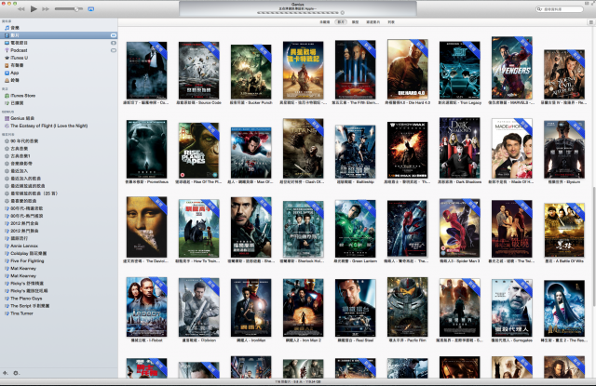Select the Battleship movie poster
596x386 pixels.
356,152
